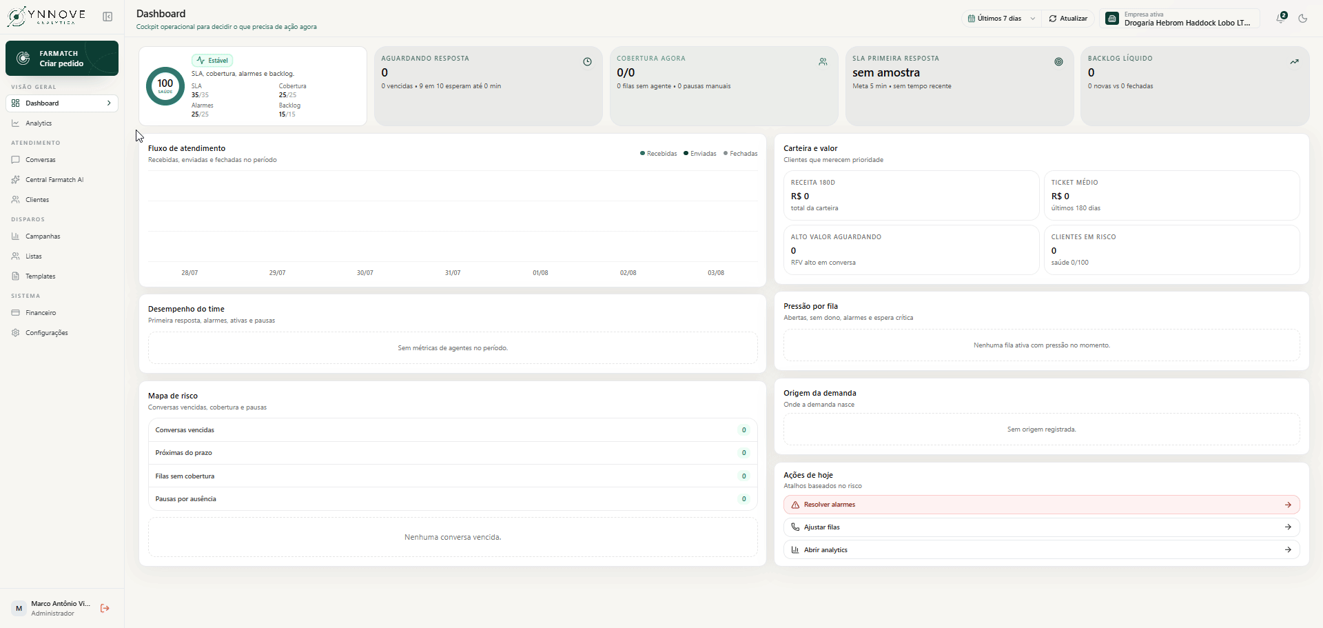Open Central Farmatch AI in the sidebar
The image size is (1323, 628).
[x=62, y=180]
